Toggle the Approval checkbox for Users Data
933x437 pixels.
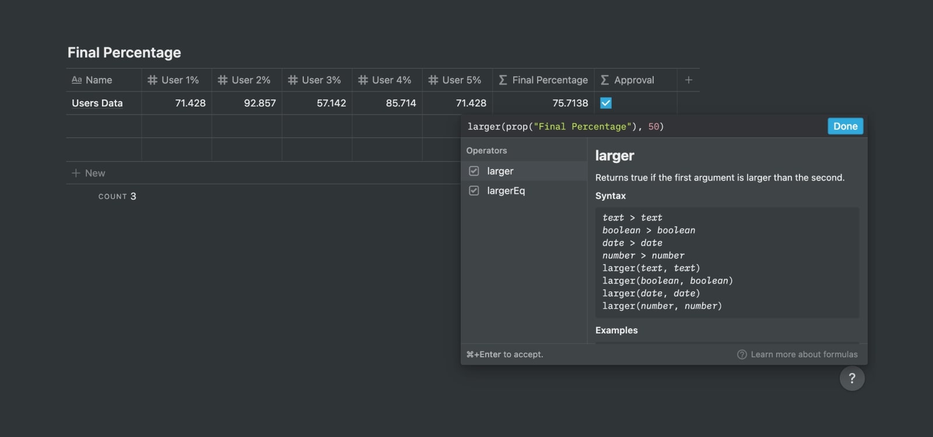pos(606,103)
